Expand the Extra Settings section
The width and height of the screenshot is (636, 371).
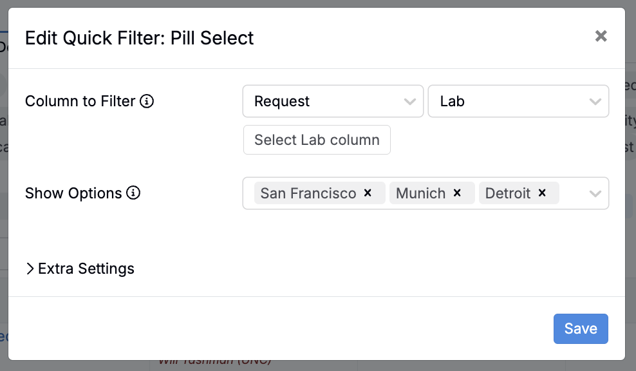[x=80, y=269]
